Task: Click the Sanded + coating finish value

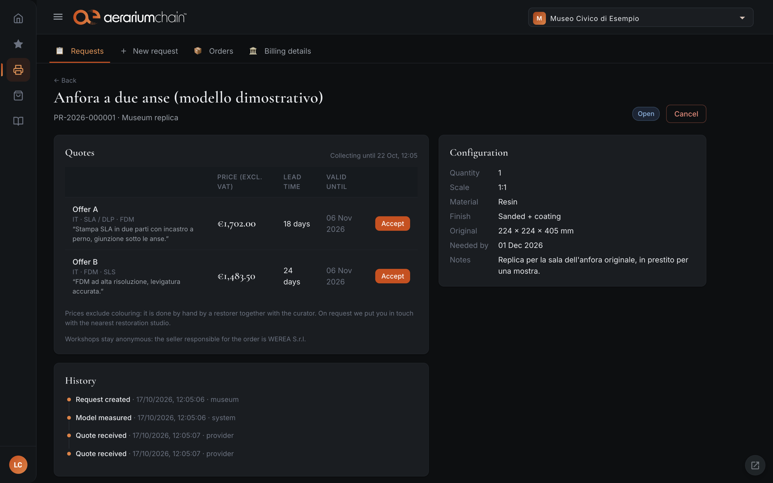Action: pyautogui.click(x=529, y=216)
